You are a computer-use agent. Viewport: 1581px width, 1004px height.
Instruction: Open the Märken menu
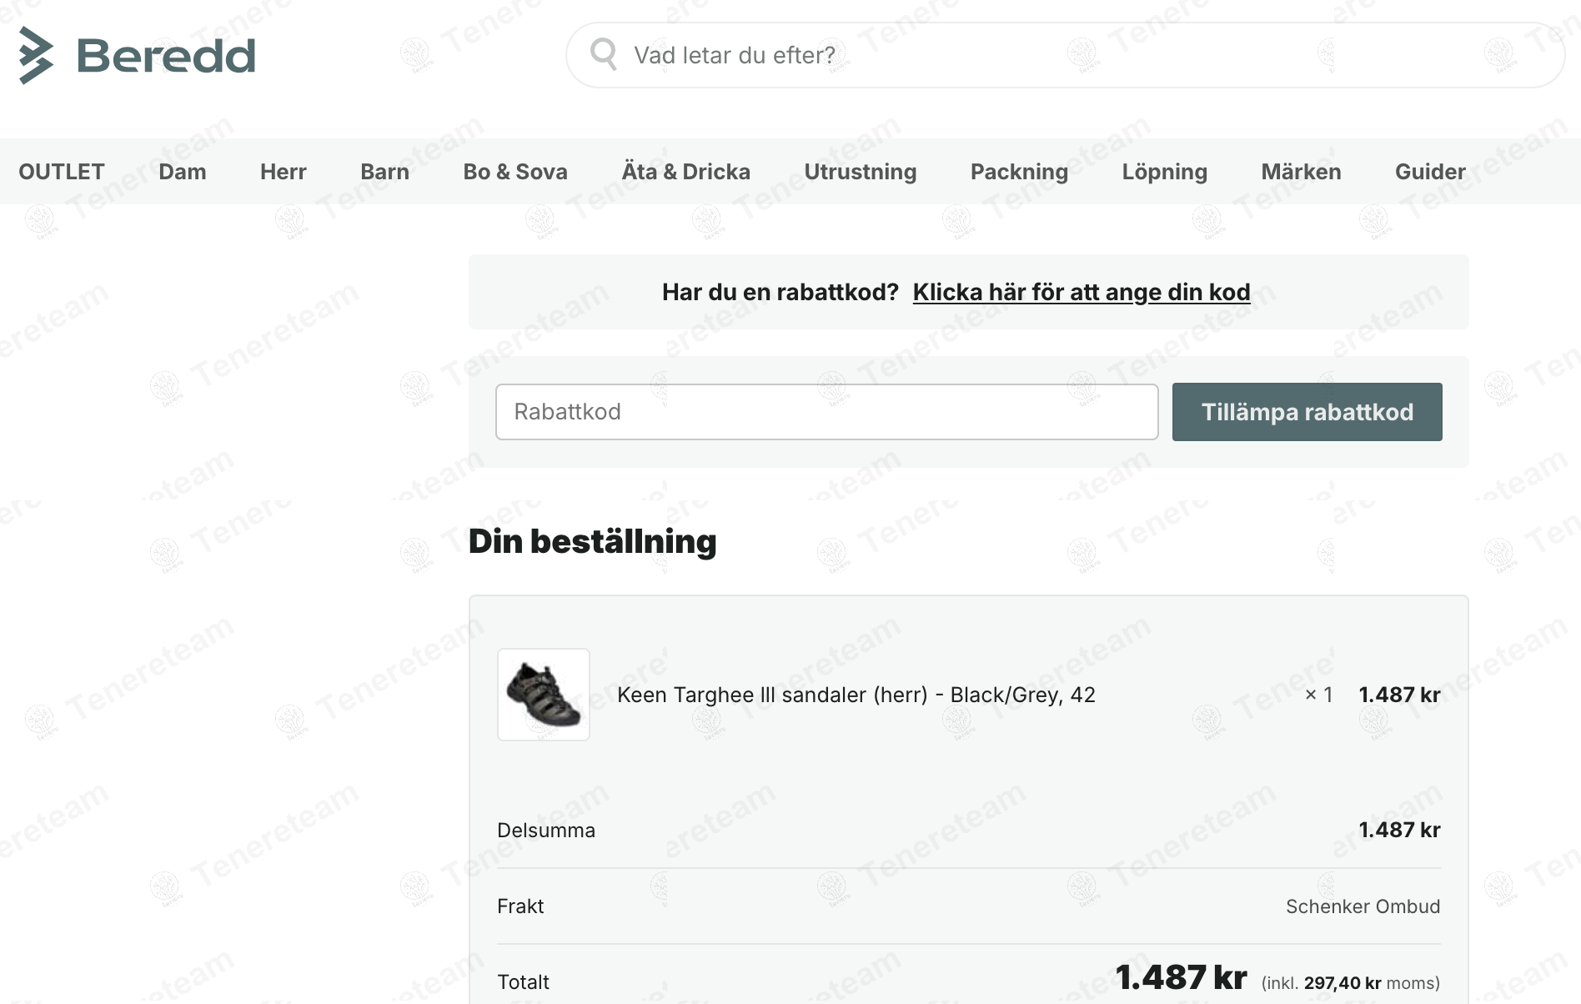[1302, 172]
